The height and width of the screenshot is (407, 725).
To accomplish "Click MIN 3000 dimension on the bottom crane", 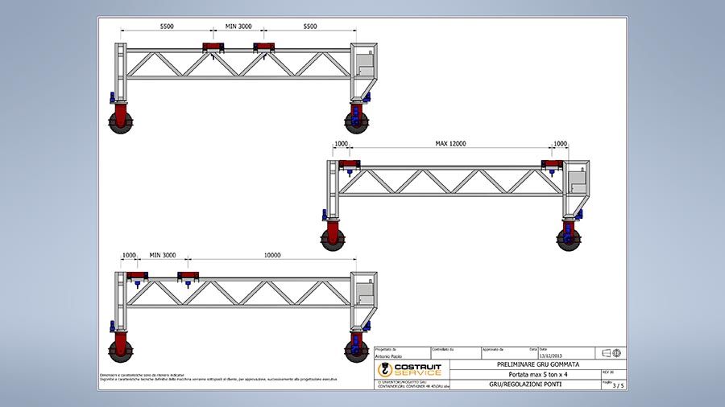I will coord(162,255).
